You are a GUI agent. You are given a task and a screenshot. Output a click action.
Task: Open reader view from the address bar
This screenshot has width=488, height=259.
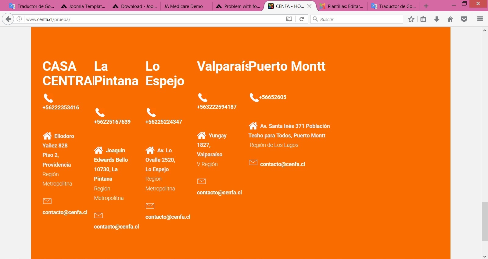(x=289, y=19)
